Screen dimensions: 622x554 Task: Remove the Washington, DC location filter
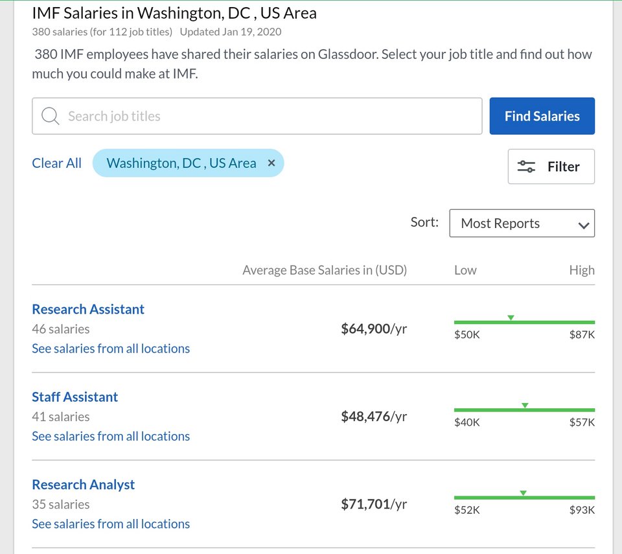(x=271, y=163)
